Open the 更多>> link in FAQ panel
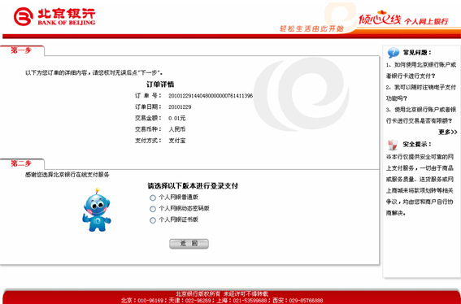Viewport: 461px width, 304px height. [x=448, y=132]
